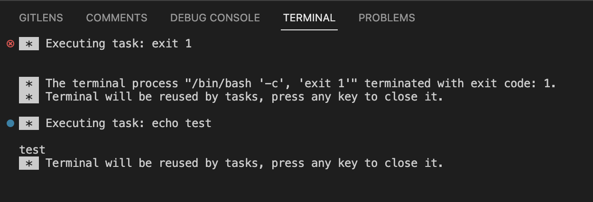Click the final 'Terminal will be reused' text

(x=244, y=164)
